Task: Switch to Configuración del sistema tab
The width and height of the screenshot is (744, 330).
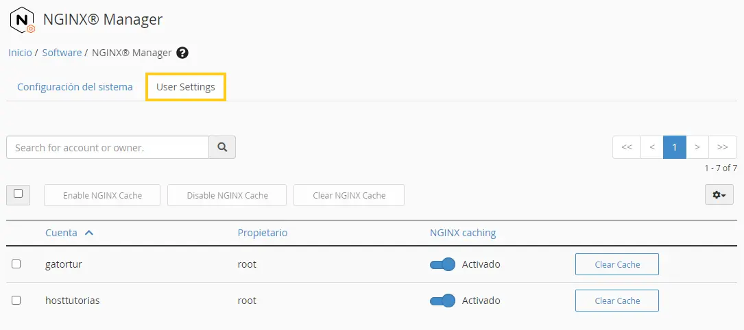Action: tap(75, 87)
